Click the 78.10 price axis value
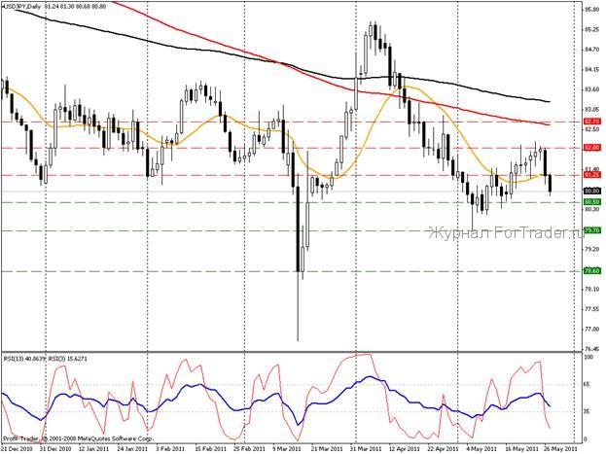Screen dimensions: 606x454 [591, 290]
